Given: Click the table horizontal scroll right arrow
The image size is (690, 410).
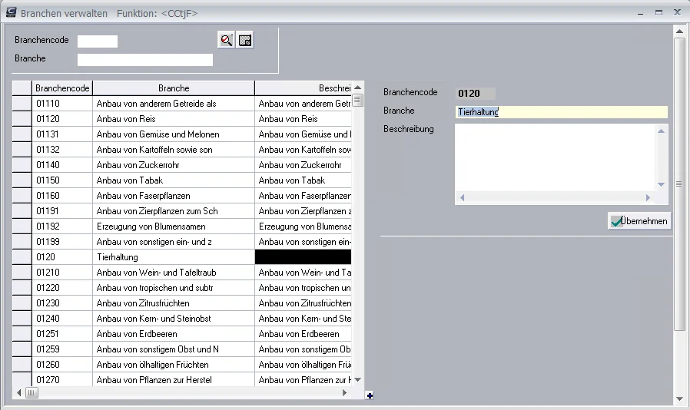Looking at the screenshot, I should pos(344,392).
